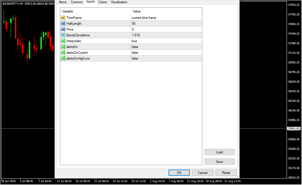The image size is (302, 185).
Task: Open the Colors tab
Action: pos(102,2)
